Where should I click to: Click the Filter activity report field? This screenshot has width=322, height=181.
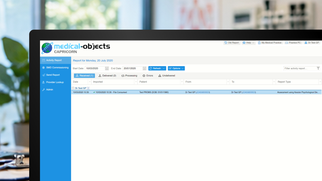point(300,68)
